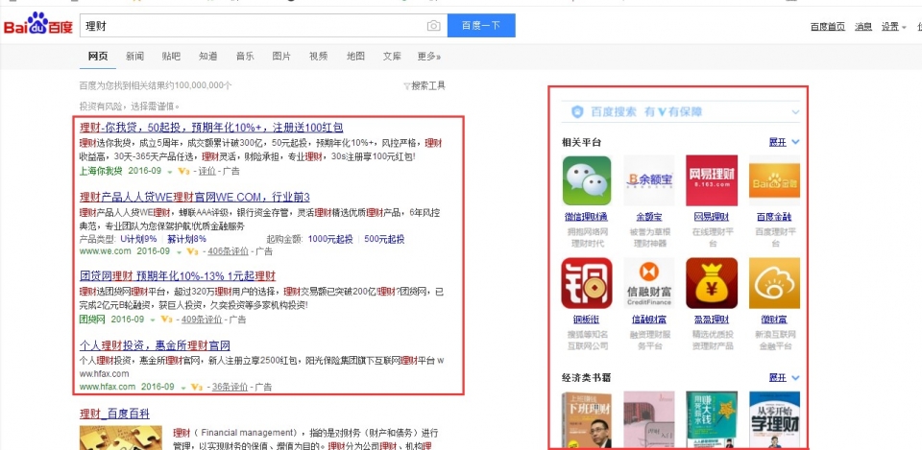Click the funnel icon of 搜索工具
This screenshot has height=450, width=922.
coord(406,86)
